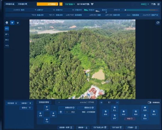
Task: Click the red pause button
Action: pos(130,119)
